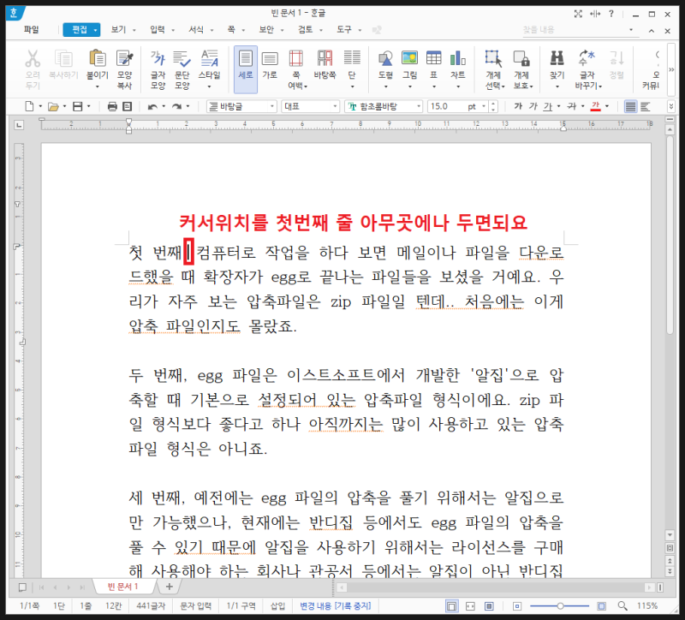Switch to the 빈 문서 1 tab
Viewport: 685px width, 620px height.
[123, 587]
